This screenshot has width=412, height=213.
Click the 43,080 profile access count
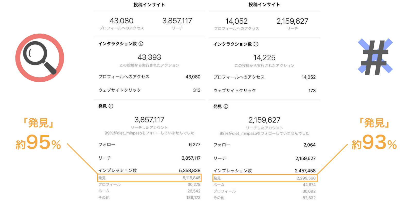(x=122, y=21)
